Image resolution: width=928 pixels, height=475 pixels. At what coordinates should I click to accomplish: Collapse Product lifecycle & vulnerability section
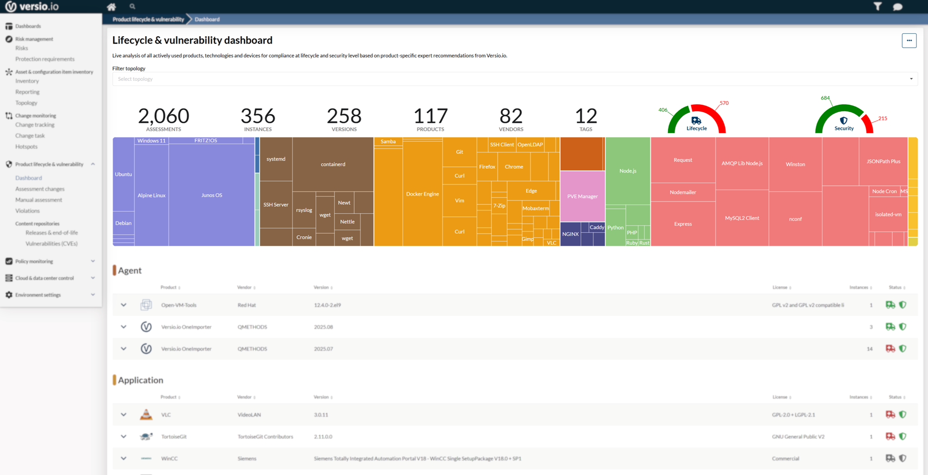pyautogui.click(x=93, y=164)
